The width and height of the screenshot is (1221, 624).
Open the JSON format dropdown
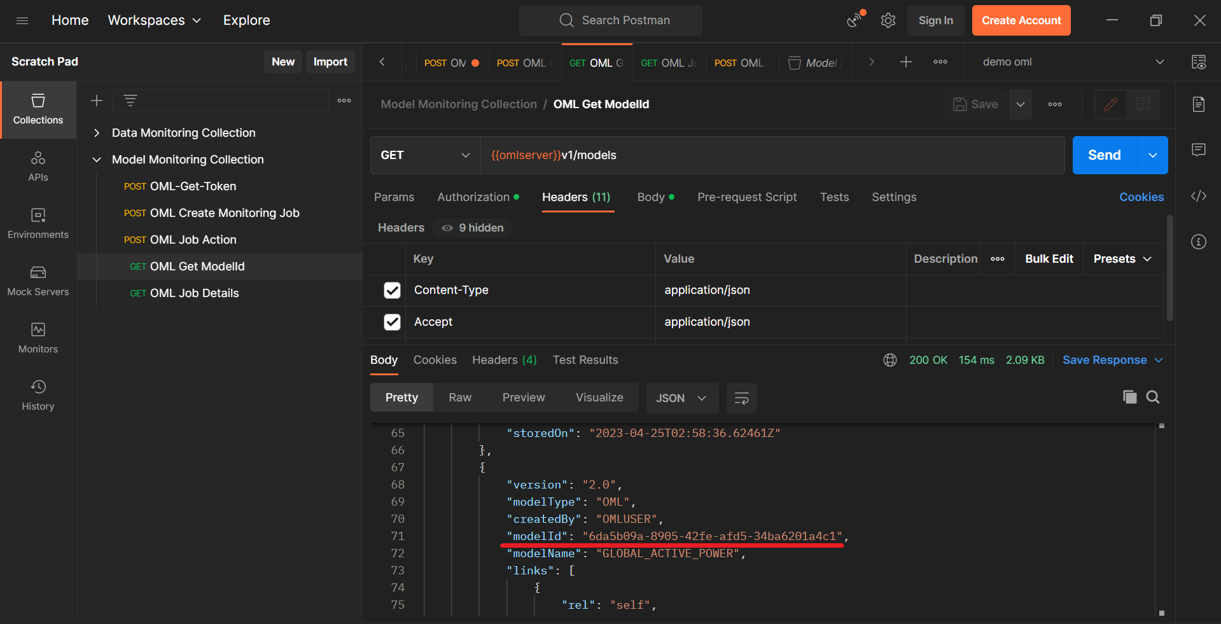coord(681,398)
